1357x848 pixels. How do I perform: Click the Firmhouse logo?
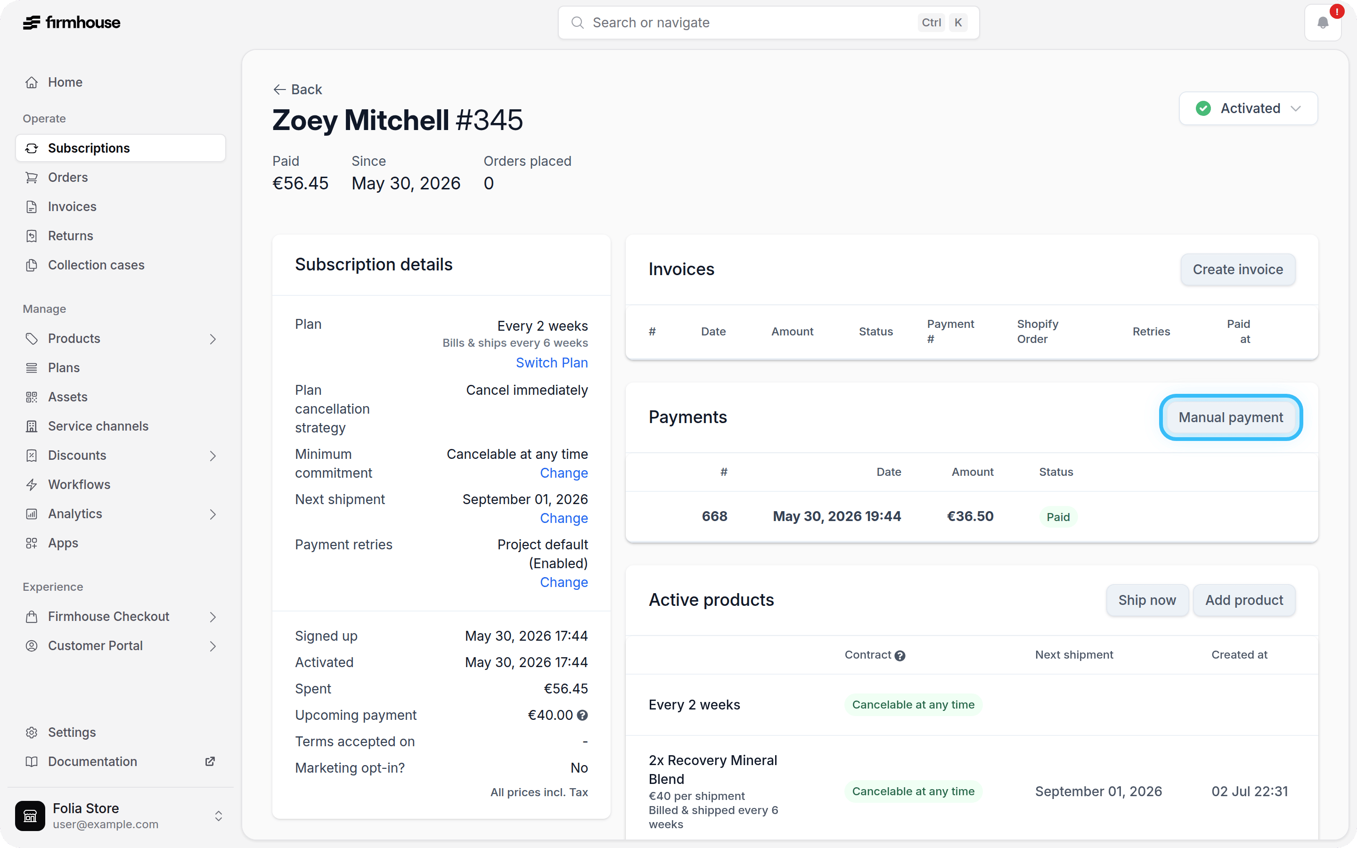72,23
